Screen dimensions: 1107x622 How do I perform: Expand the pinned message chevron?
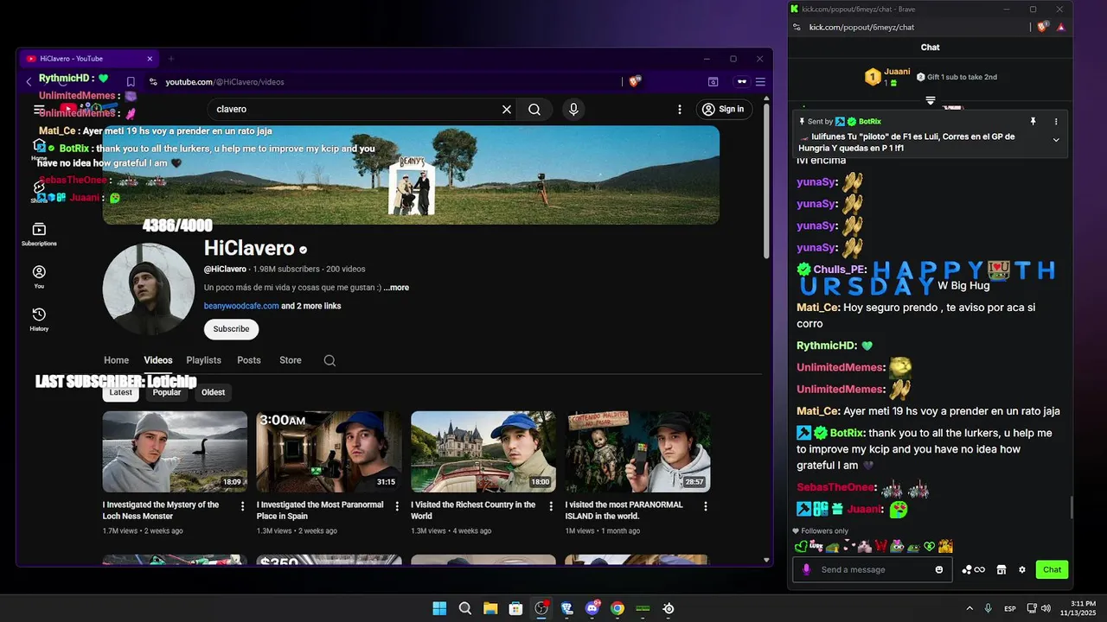(x=1056, y=140)
